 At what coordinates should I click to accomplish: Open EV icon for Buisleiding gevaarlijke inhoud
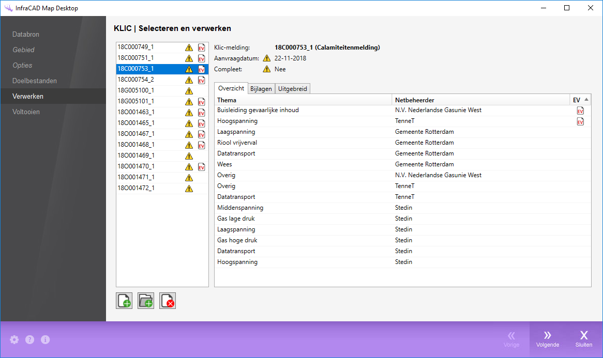click(x=580, y=111)
